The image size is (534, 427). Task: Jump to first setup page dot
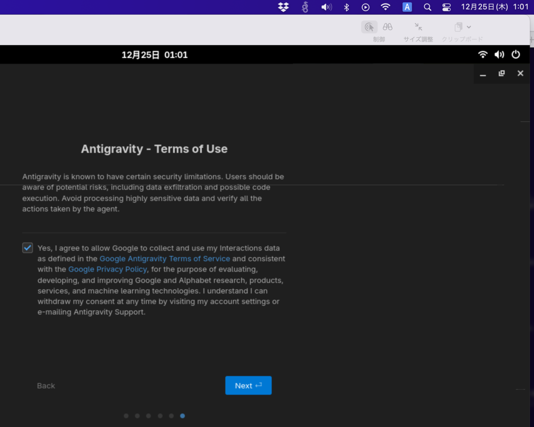tap(126, 416)
